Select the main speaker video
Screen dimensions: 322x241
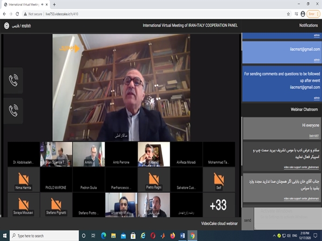[x=121, y=87]
